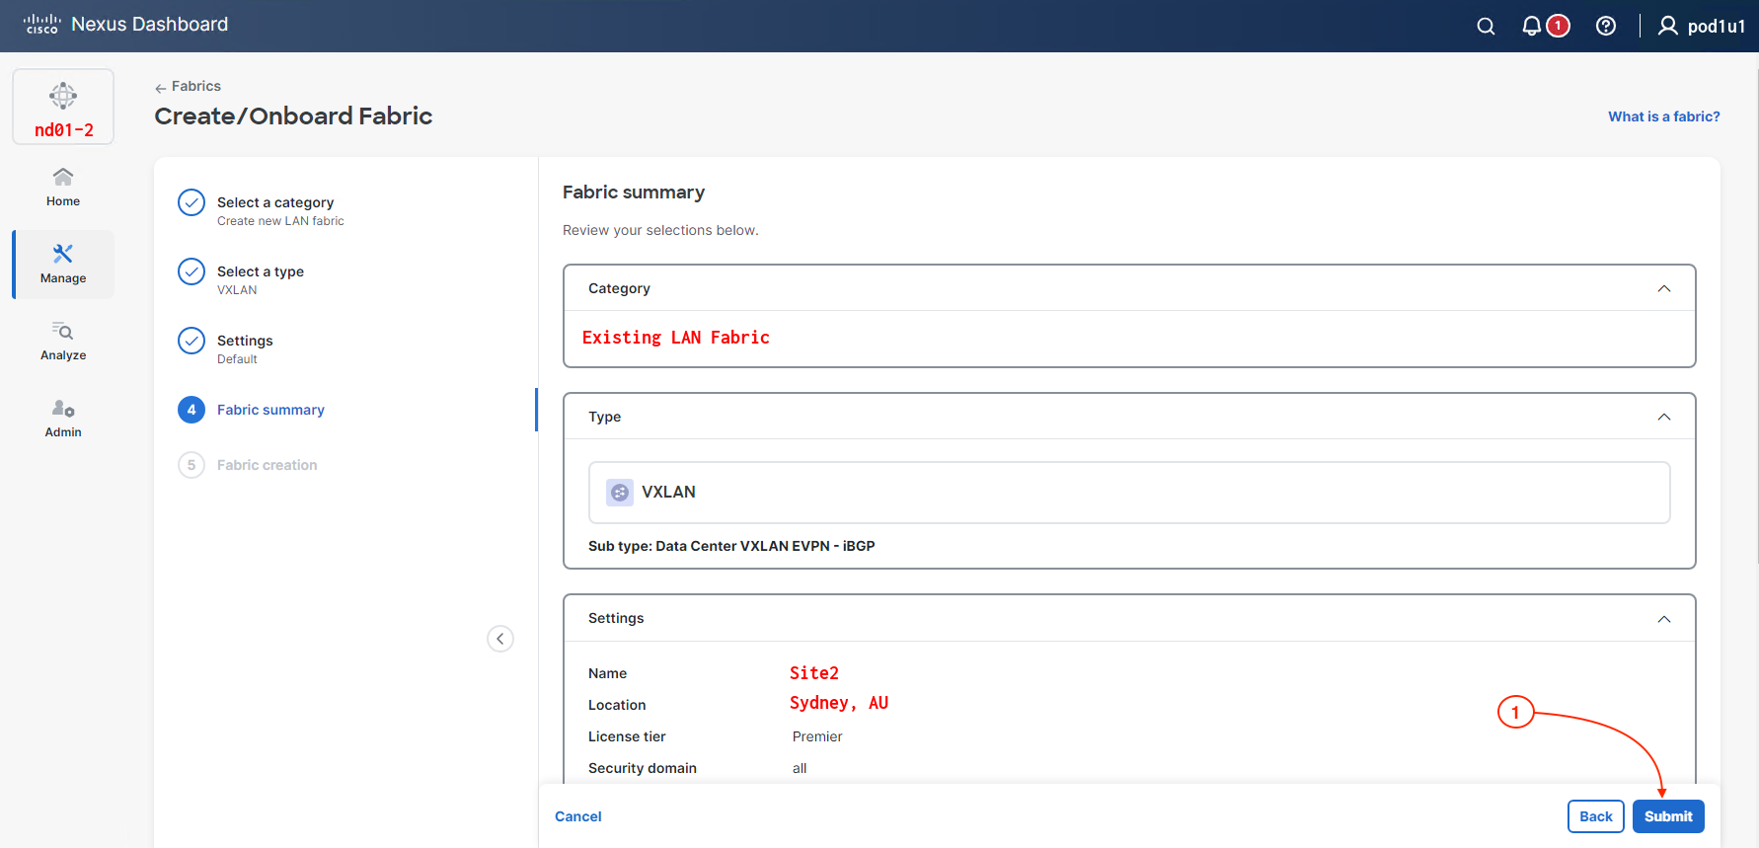Open the Admin sidebar section
The image size is (1759, 848).
pyautogui.click(x=63, y=418)
